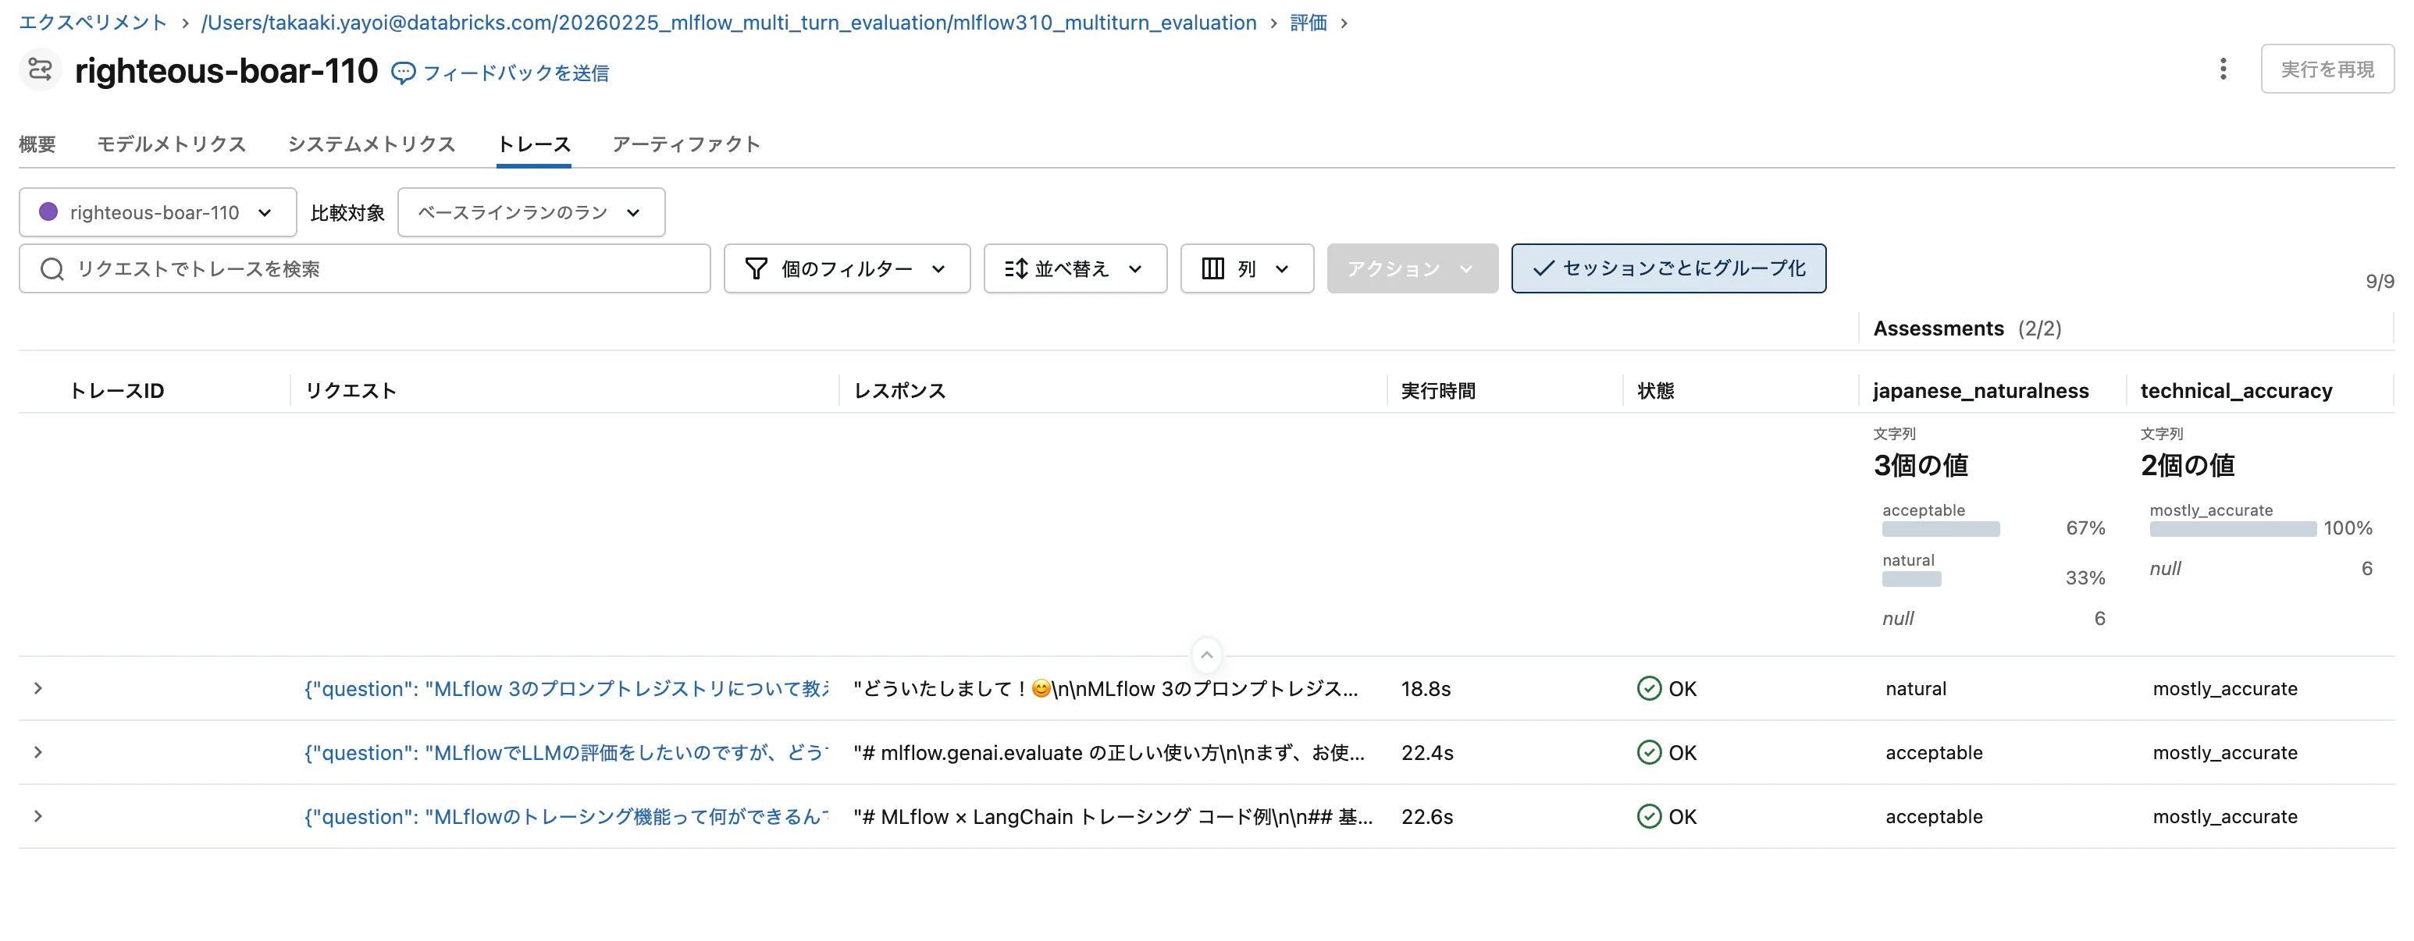Click the run workflow icon beside righteous-boar-110

point(38,69)
